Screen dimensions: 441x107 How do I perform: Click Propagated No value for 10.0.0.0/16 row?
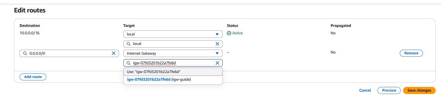(x=333, y=33)
